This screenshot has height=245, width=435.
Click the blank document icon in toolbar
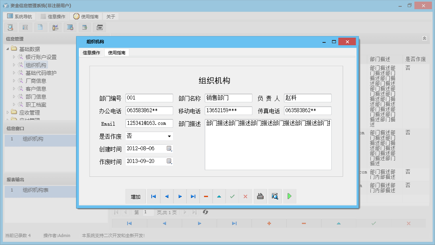[x=40, y=27]
